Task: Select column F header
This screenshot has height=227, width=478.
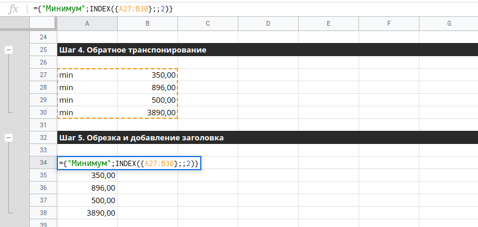Action: tap(389, 23)
